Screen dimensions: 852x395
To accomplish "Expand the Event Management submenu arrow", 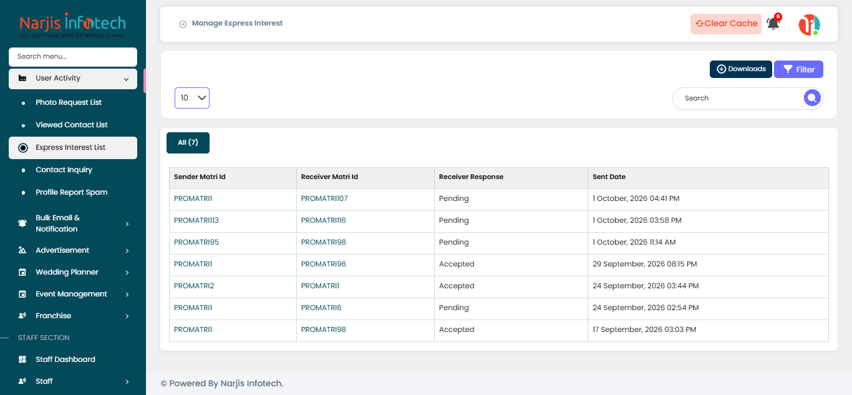I will tap(127, 294).
